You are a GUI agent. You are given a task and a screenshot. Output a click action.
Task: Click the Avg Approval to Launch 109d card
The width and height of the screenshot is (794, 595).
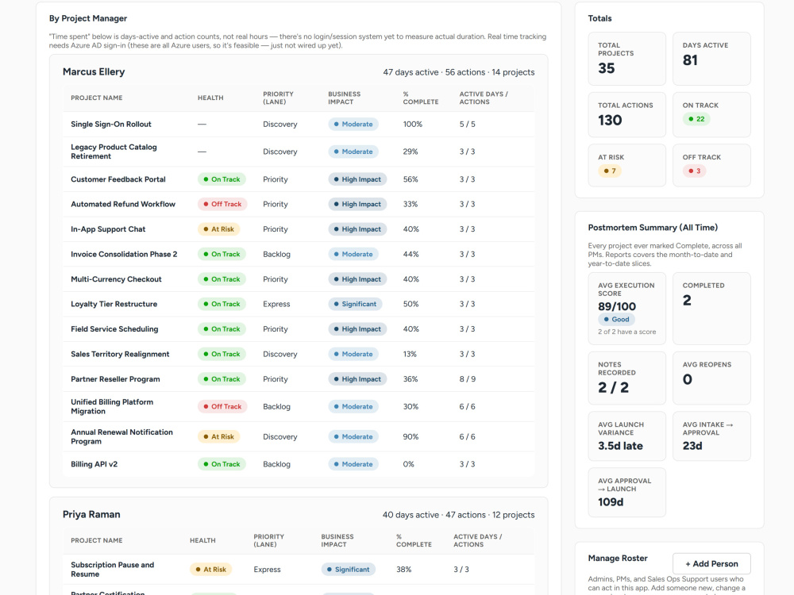click(x=627, y=493)
